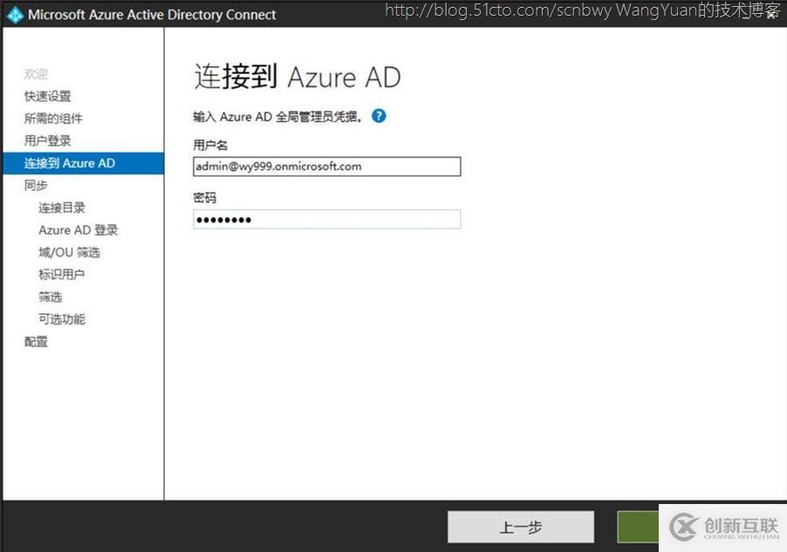Select 筛选 sub-step in the sidebar
The image size is (787, 552).
(51, 297)
